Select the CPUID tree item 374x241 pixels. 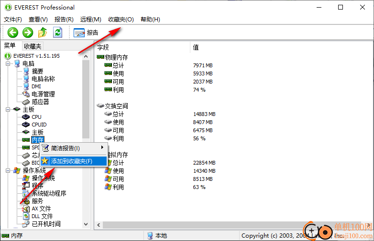click(39, 125)
